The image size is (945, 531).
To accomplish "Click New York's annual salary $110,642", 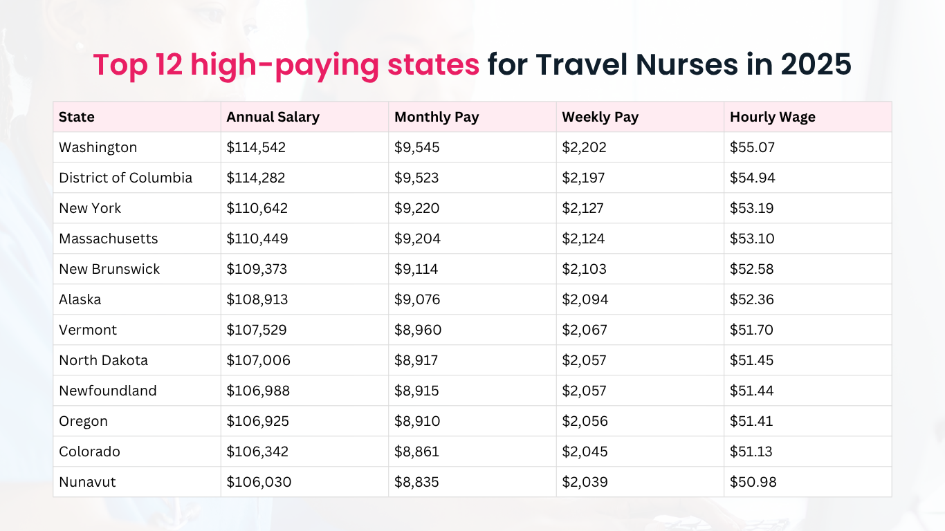I will [256, 208].
